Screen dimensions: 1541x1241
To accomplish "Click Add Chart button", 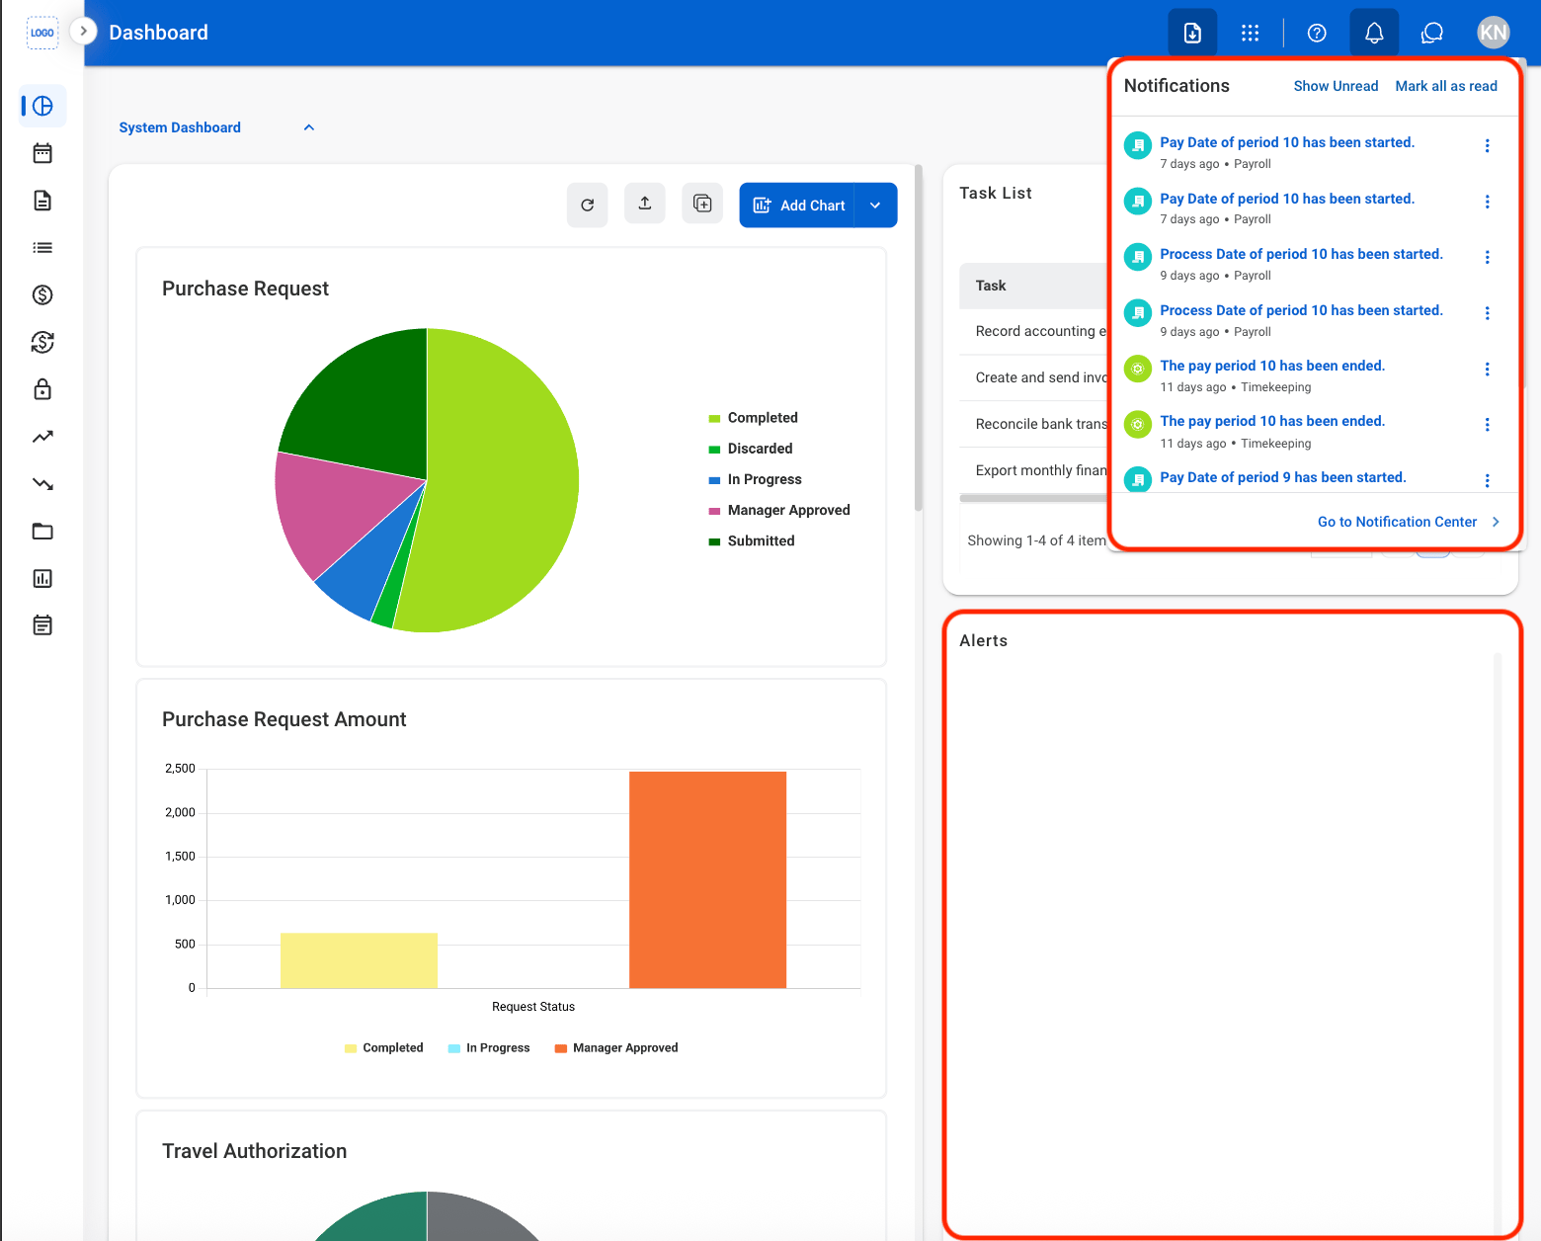I will click(797, 205).
